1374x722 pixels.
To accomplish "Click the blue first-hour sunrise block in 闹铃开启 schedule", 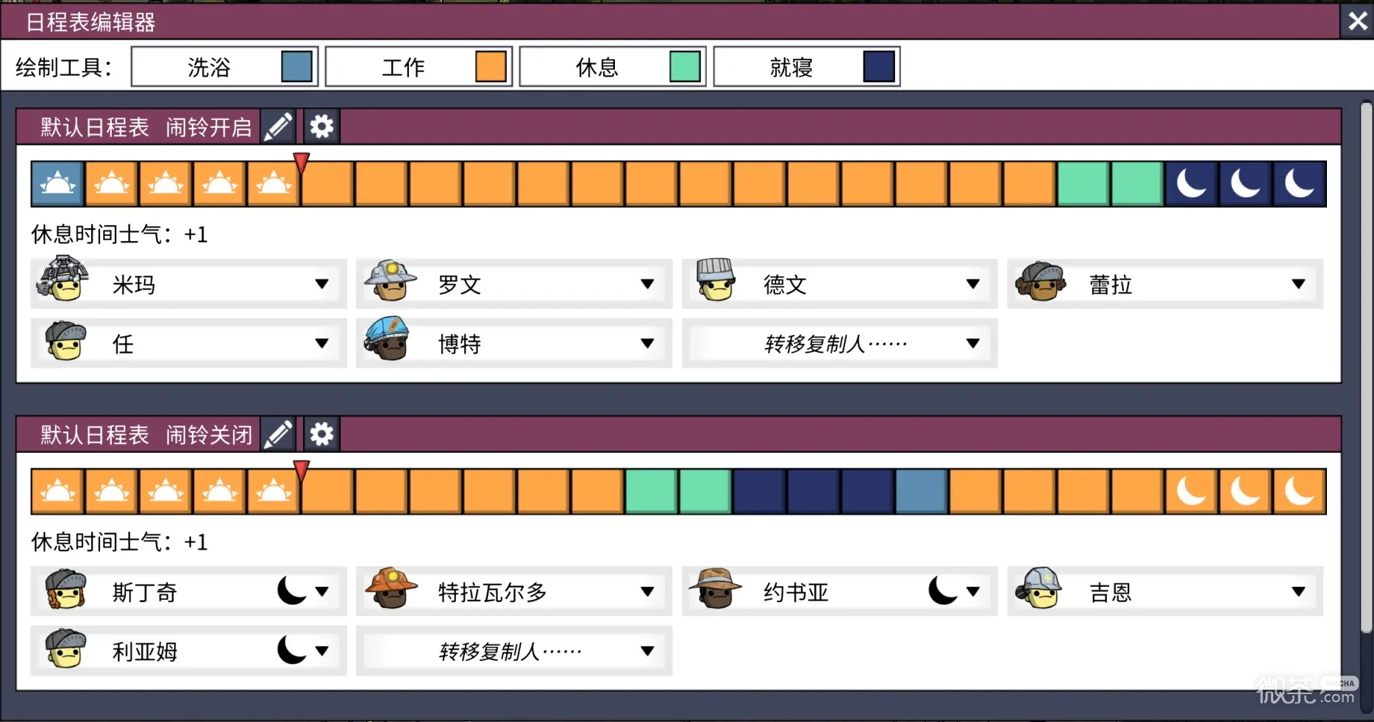I will pos(58,184).
